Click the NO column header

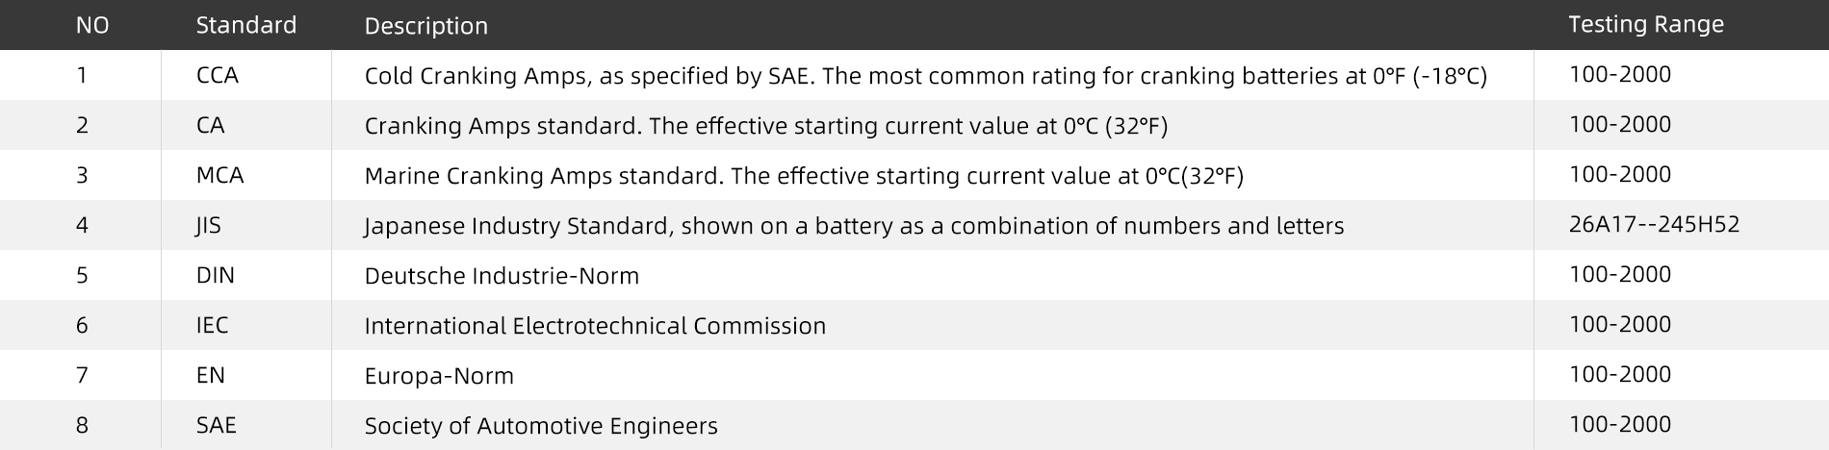tap(92, 26)
